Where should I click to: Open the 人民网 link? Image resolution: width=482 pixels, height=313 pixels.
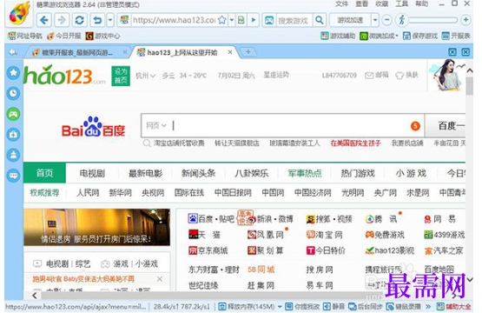click(88, 193)
